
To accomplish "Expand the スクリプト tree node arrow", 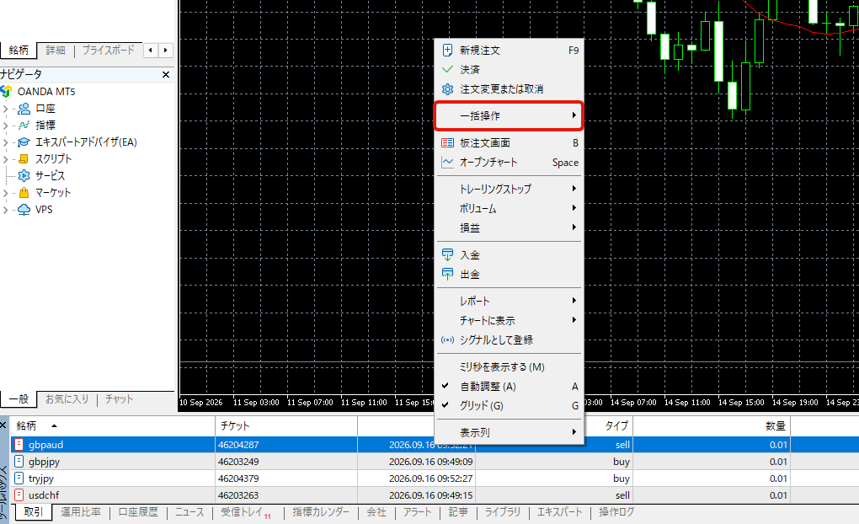I will [x=6, y=159].
